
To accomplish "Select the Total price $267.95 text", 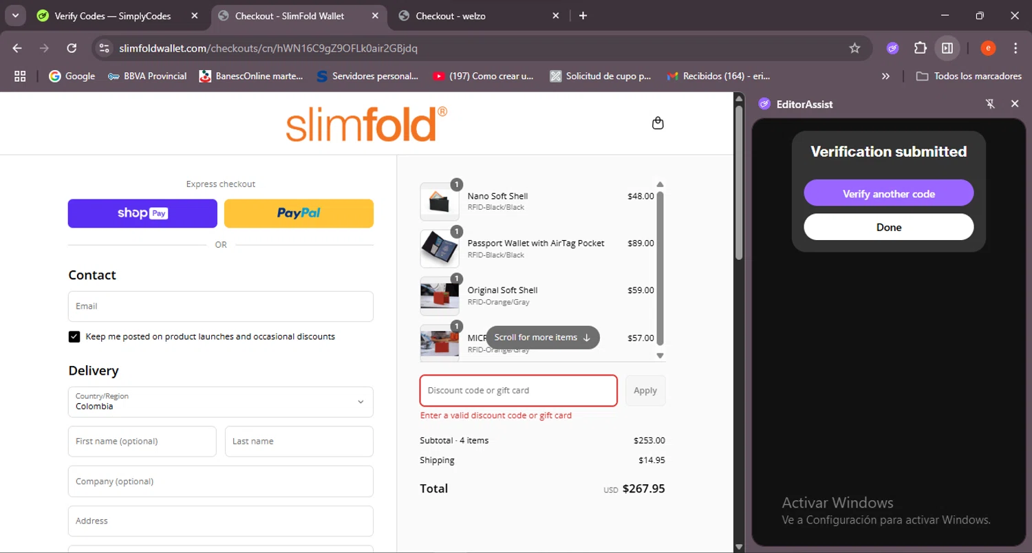I will pyautogui.click(x=644, y=489).
